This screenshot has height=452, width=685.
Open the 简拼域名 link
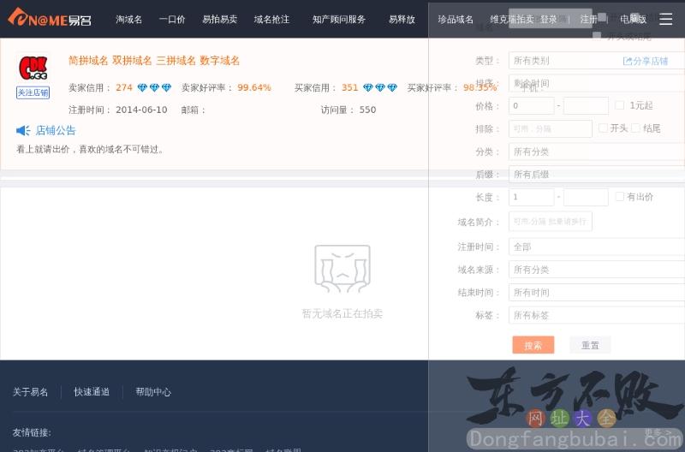click(x=88, y=61)
